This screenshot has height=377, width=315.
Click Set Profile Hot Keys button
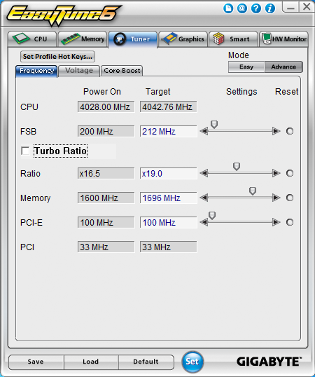coord(57,57)
